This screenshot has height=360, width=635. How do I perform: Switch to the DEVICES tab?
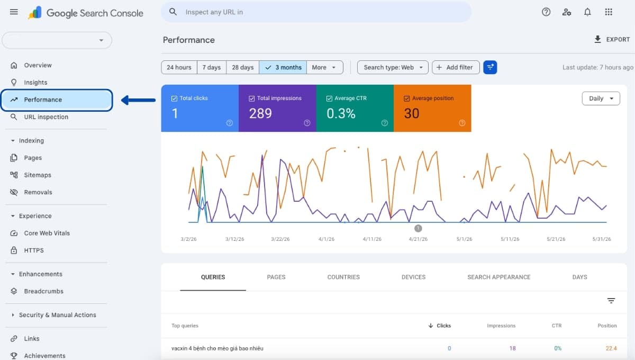coord(413,277)
